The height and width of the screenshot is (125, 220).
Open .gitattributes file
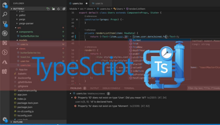[x=25, y=82]
